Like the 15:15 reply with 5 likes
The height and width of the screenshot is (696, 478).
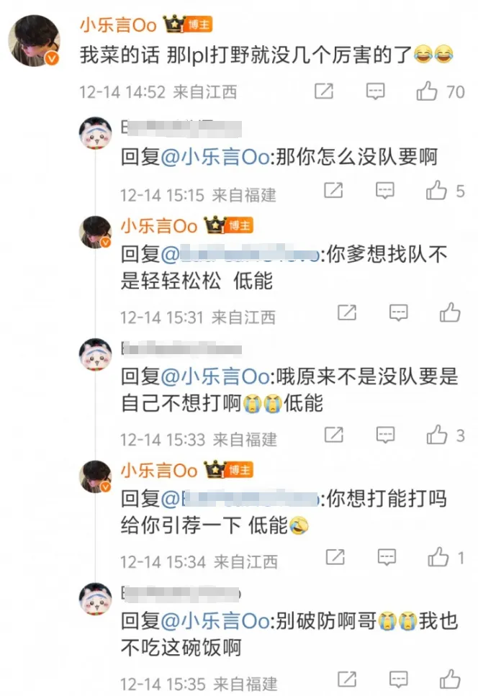pyautogui.click(x=437, y=191)
